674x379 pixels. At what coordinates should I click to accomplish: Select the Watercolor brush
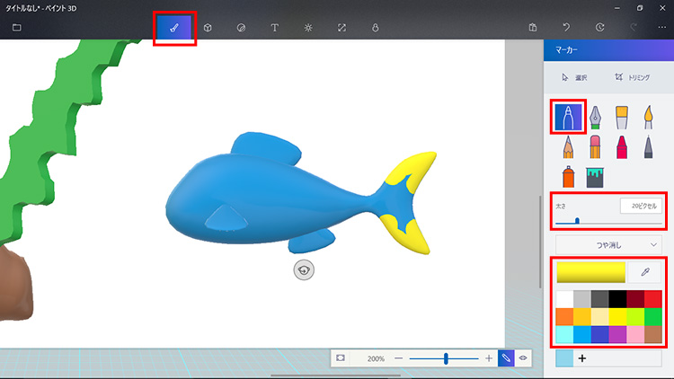tap(647, 116)
